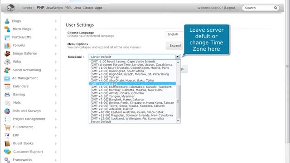The width and height of the screenshot is (290, 163).
Task: Open the Classes menu
Action: click(88, 8)
